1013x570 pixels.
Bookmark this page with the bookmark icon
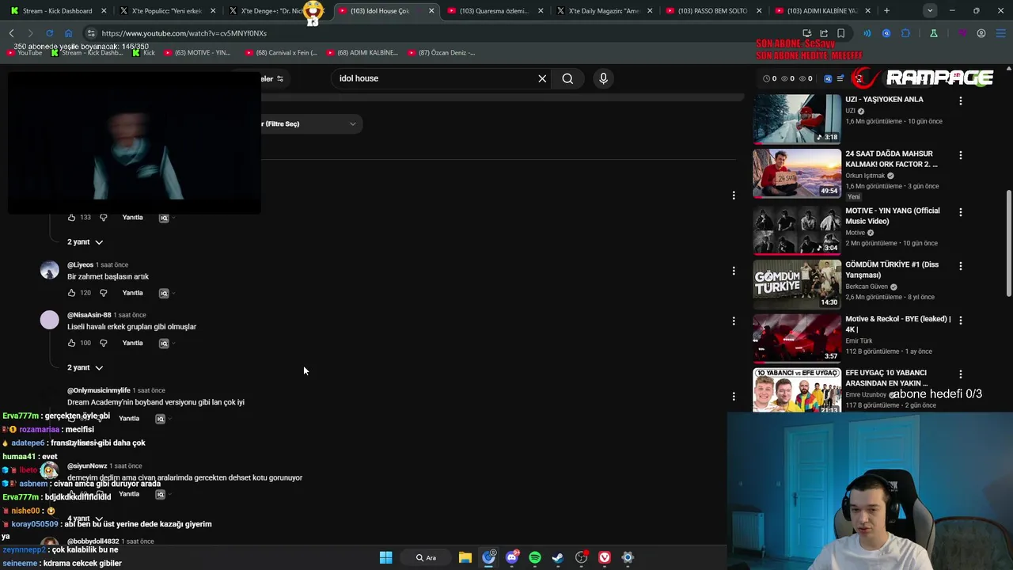tap(840, 33)
